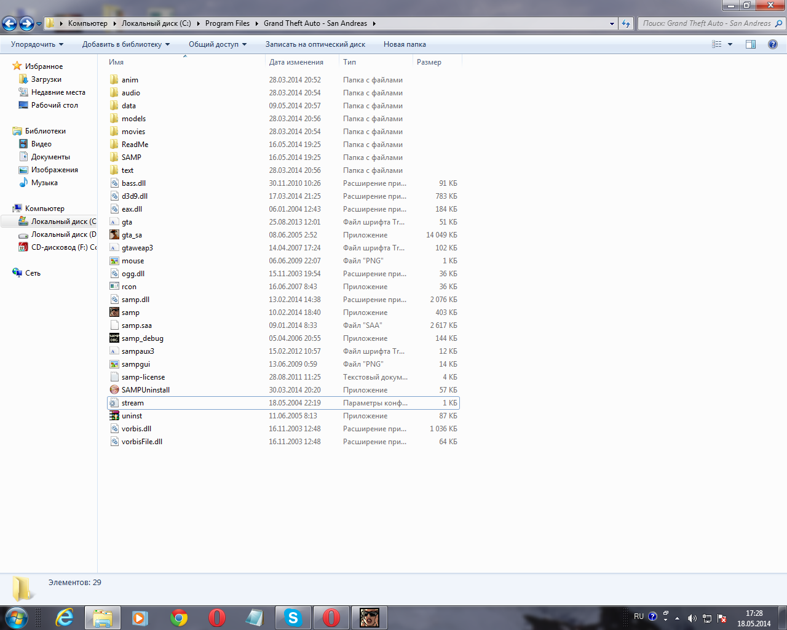The image size is (787, 630).
Task: Click the Windows Start button
Action: pos(17,618)
